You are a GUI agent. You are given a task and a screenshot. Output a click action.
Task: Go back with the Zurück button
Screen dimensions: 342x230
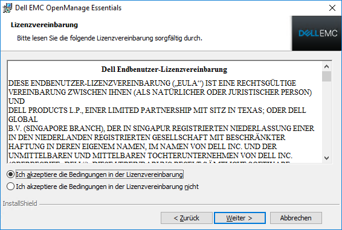[x=187, y=218]
